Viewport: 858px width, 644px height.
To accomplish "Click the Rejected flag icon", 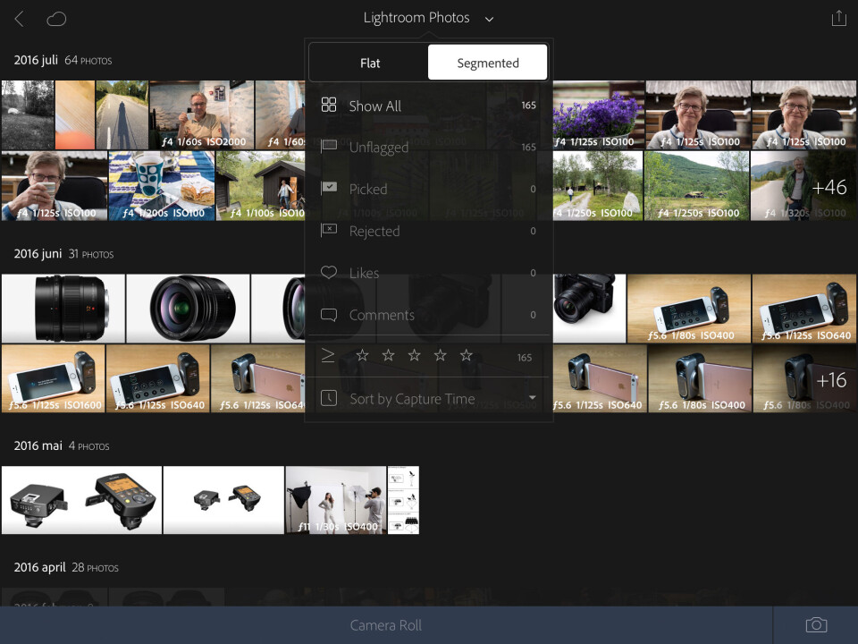I will pos(328,230).
